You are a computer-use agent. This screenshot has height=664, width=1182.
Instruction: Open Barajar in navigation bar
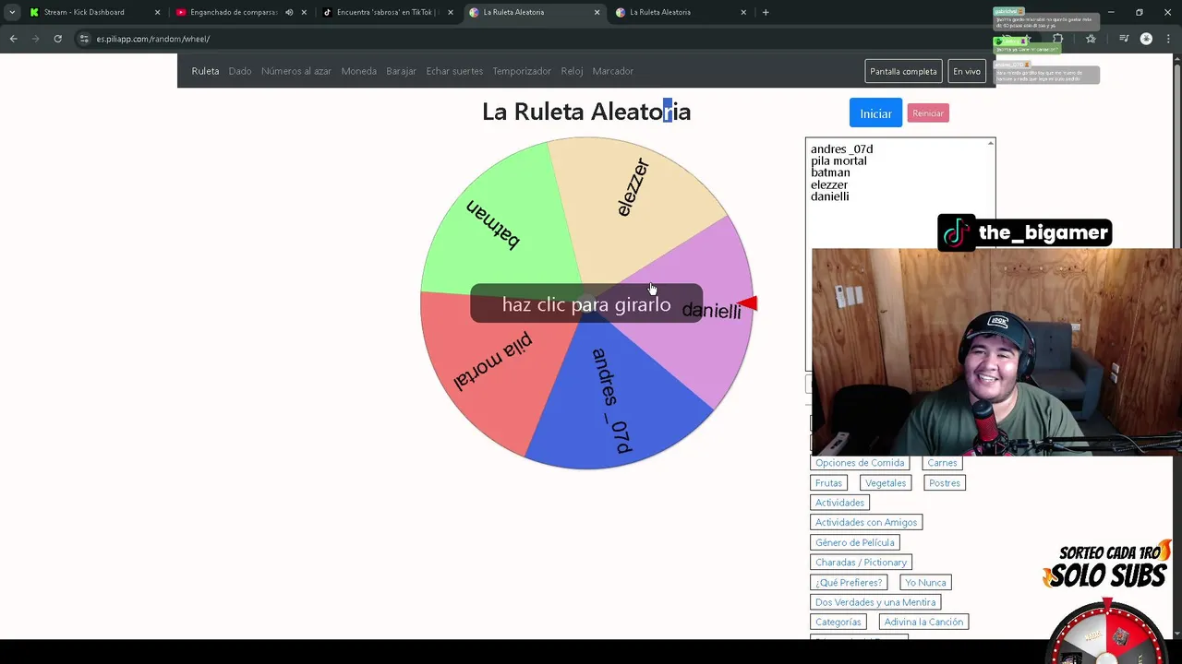[x=401, y=71]
